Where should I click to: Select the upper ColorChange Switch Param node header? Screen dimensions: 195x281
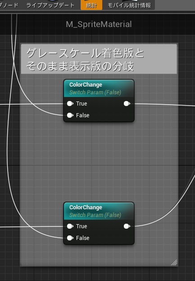coord(99,88)
